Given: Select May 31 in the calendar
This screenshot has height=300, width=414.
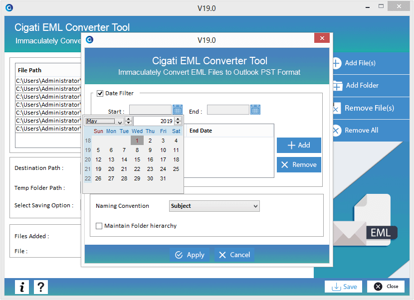Looking at the screenshot, I should point(163,178).
